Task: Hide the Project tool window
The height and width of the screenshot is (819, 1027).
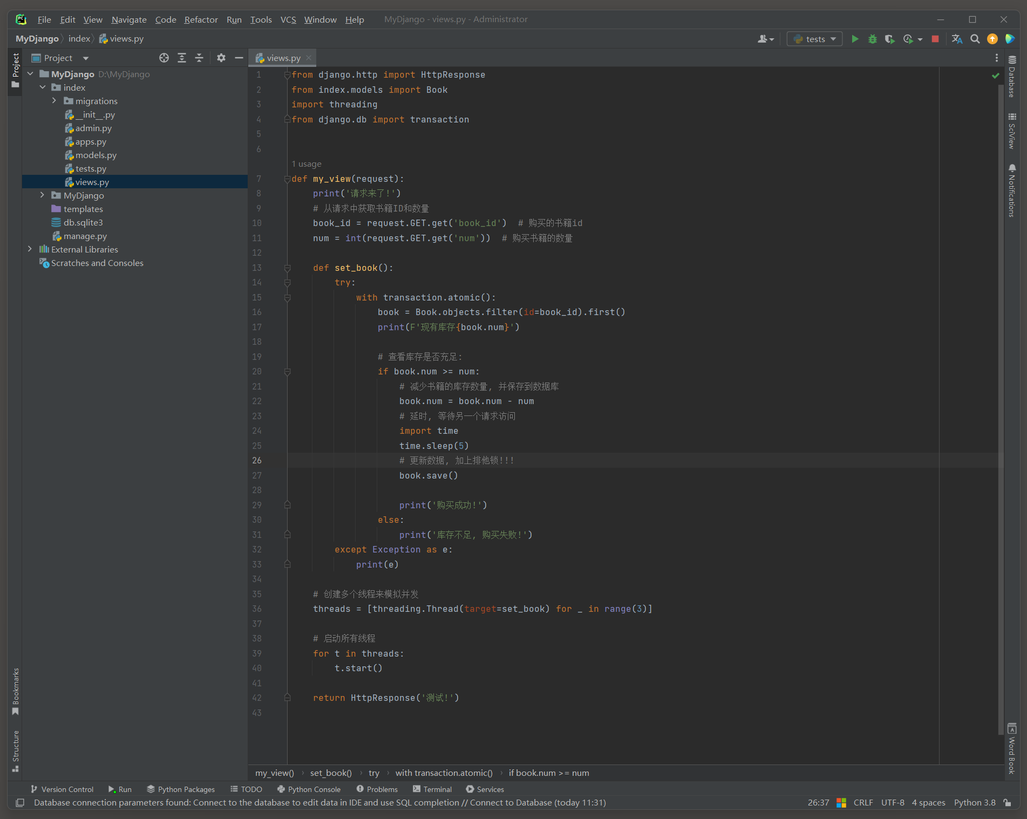Action: (239, 58)
